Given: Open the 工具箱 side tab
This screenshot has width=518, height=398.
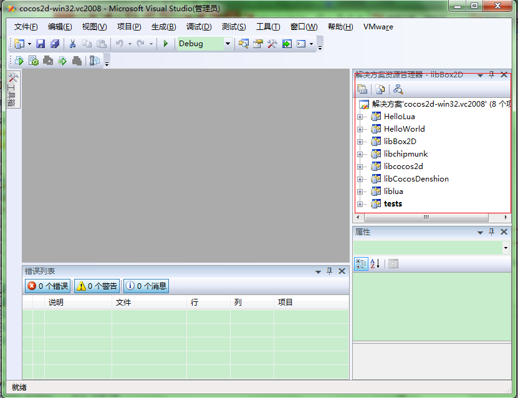Looking at the screenshot, I should point(13,89).
